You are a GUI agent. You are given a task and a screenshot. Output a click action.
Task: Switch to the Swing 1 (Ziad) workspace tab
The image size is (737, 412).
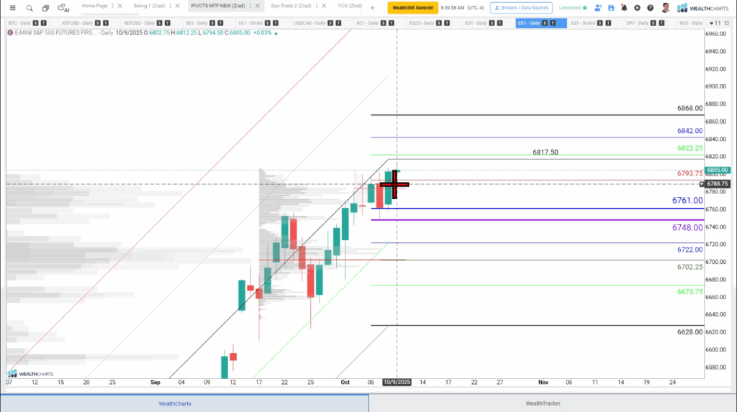click(x=149, y=6)
